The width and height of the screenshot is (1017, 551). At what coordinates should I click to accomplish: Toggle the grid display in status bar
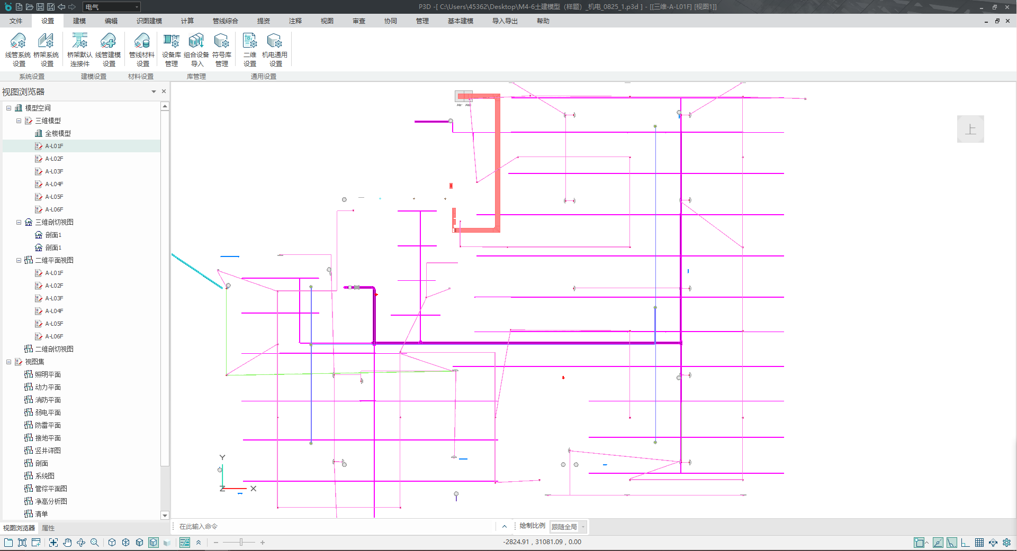(x=979, y=543)
